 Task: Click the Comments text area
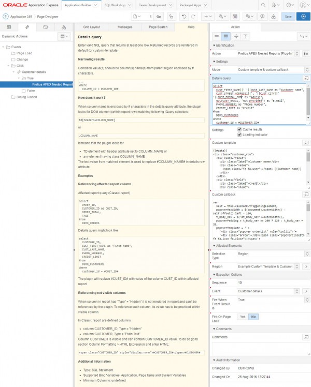click(x=261, y=348)
